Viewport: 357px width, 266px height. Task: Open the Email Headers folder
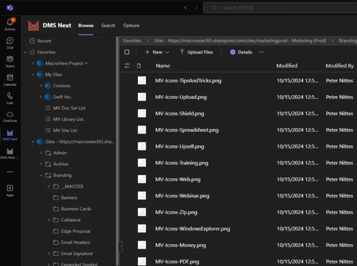(75, 242)
